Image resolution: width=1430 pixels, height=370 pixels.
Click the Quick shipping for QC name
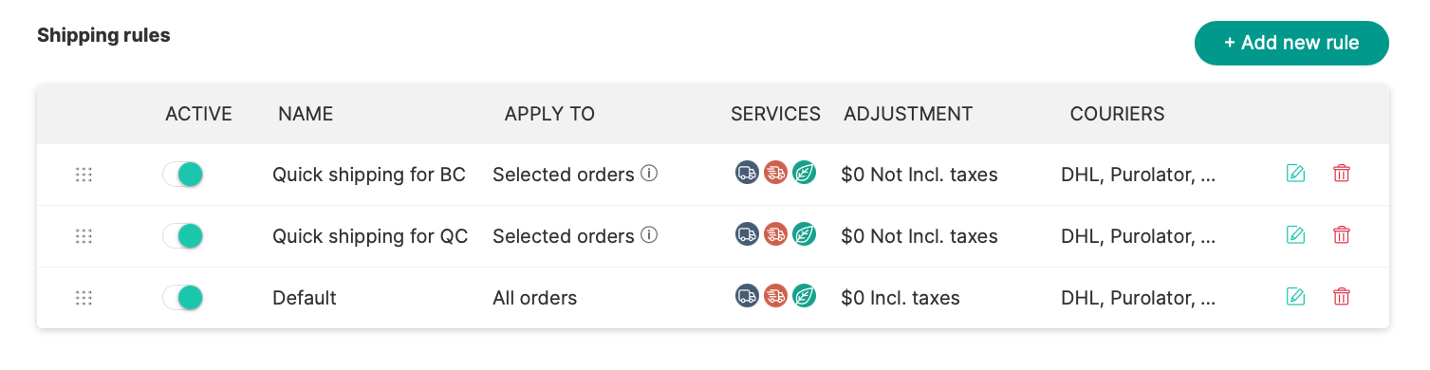[x=370, y=236]
